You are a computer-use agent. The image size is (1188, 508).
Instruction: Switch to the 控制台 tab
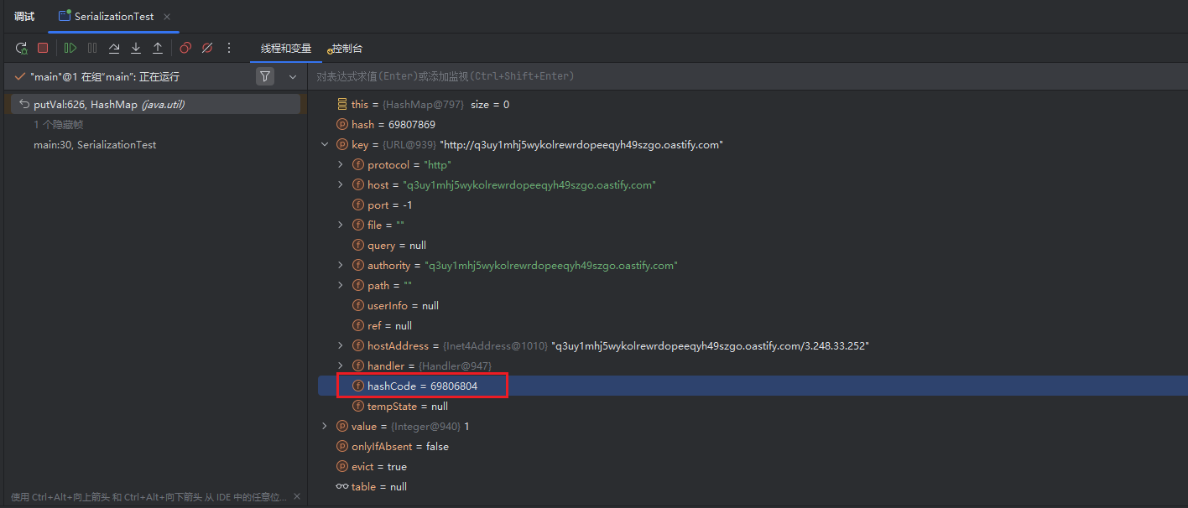pyautogui.click(x=346, y=49)
